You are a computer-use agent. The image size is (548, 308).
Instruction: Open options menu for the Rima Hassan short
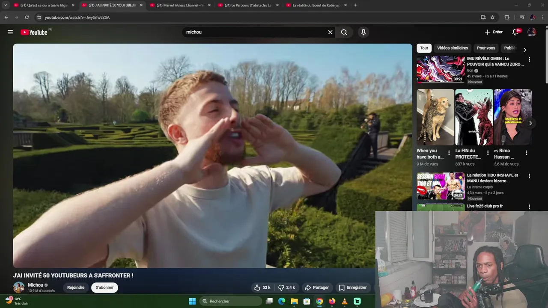[526, 153]
